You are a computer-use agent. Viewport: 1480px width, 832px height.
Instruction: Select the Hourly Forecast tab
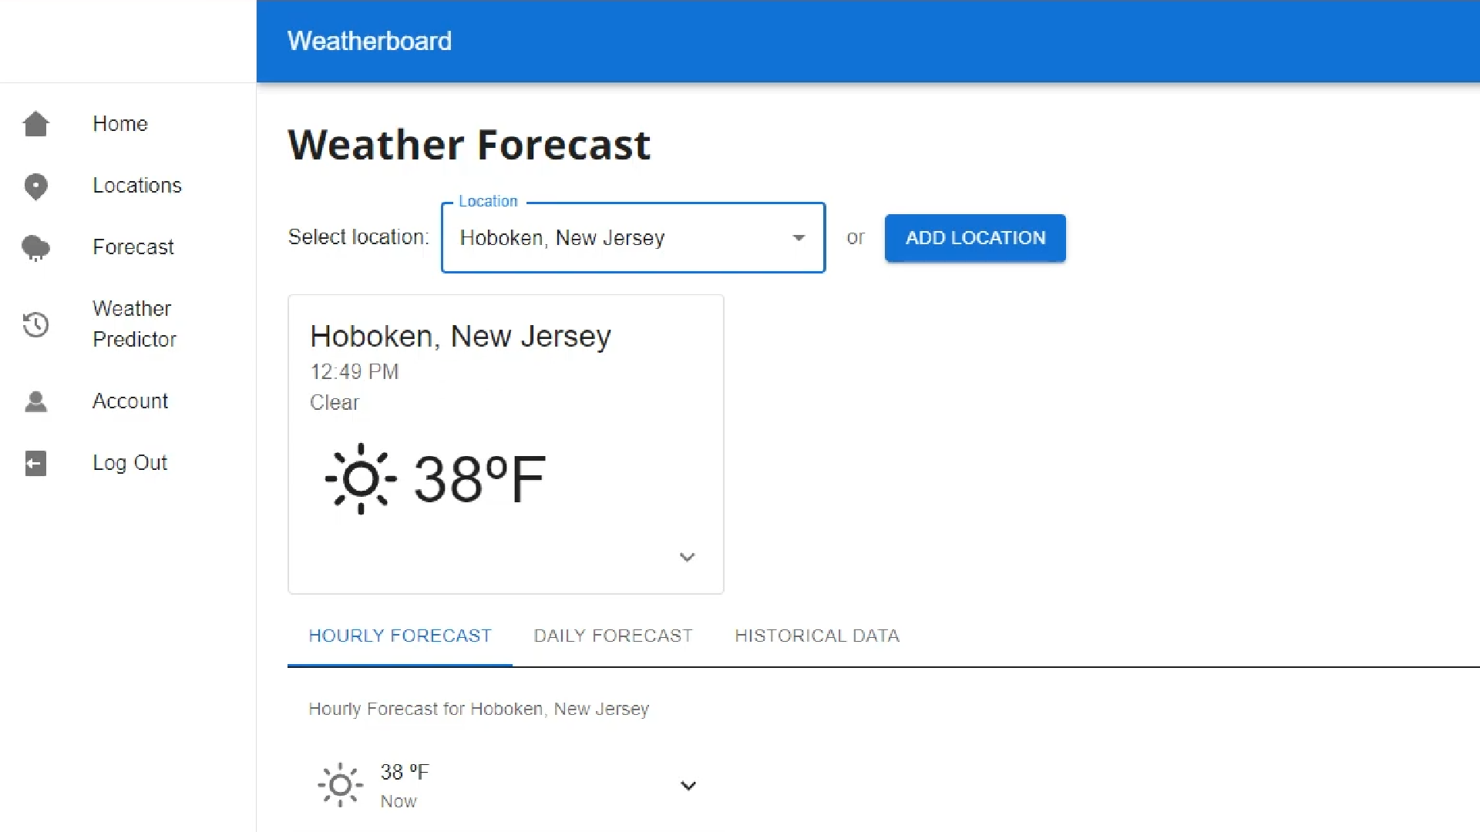click(399, 636)
